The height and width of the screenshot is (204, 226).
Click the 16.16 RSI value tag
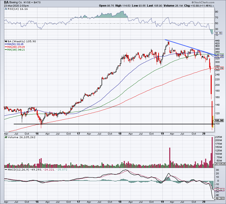pos(219,33)
